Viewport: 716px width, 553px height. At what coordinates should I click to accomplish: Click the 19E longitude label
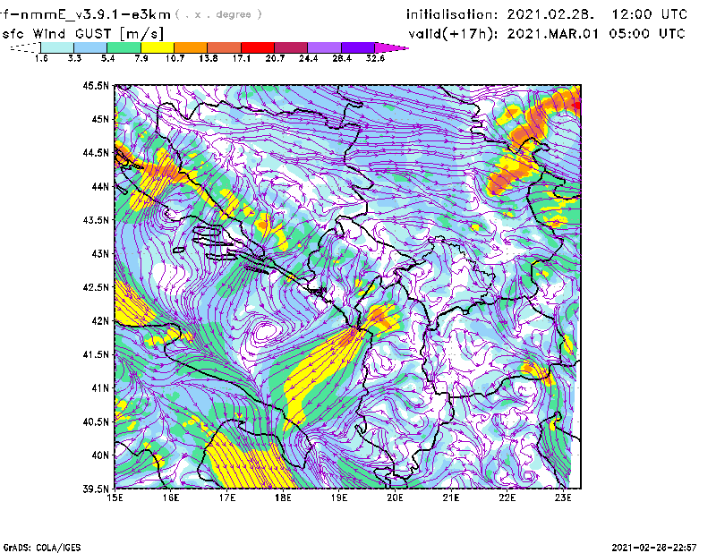339,498
